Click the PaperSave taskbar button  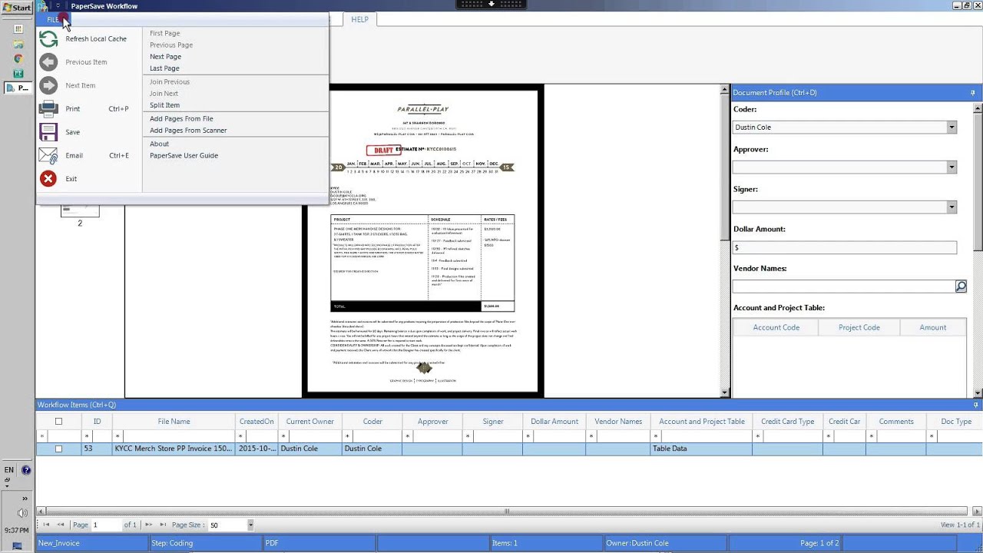(18, 88)
